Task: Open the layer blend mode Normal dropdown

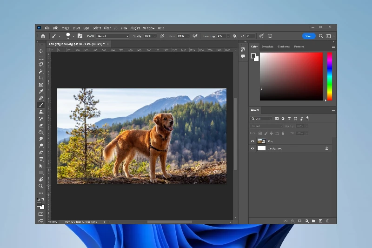Action: click(x=266, y=126)
